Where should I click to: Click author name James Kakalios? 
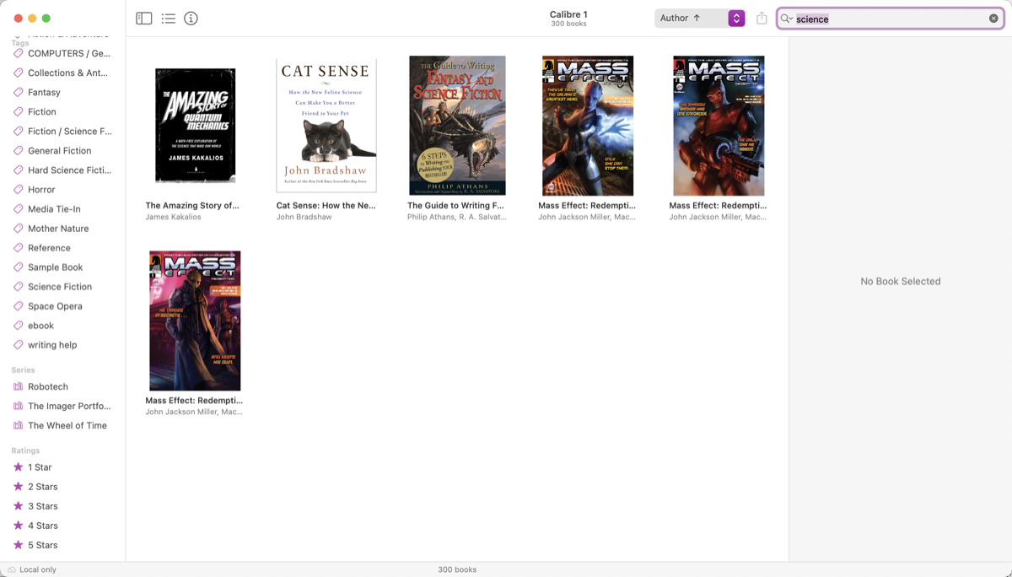tap(174, 217)
